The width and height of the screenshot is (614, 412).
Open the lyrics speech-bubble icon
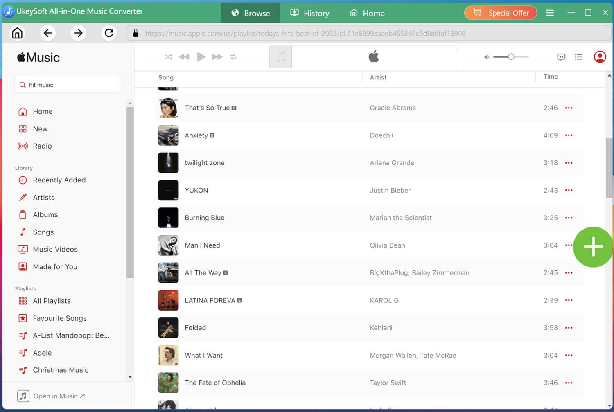pos(561,57)
